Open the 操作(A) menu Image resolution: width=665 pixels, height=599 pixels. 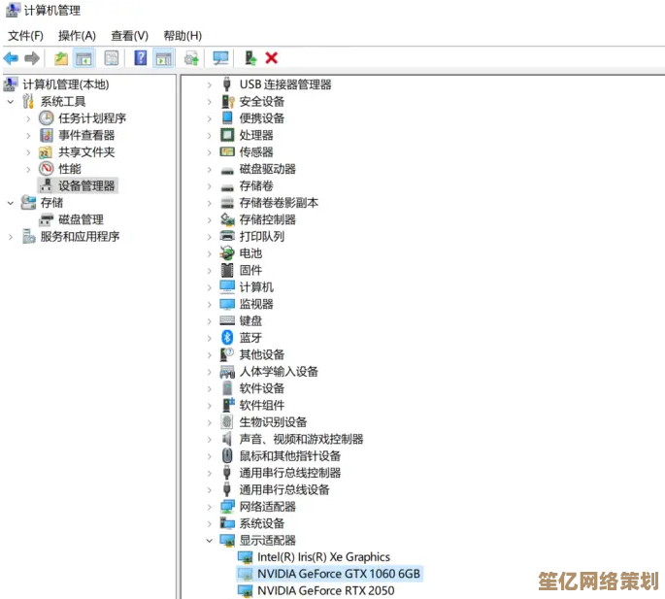pyautogui.click(x=77, y=35)
